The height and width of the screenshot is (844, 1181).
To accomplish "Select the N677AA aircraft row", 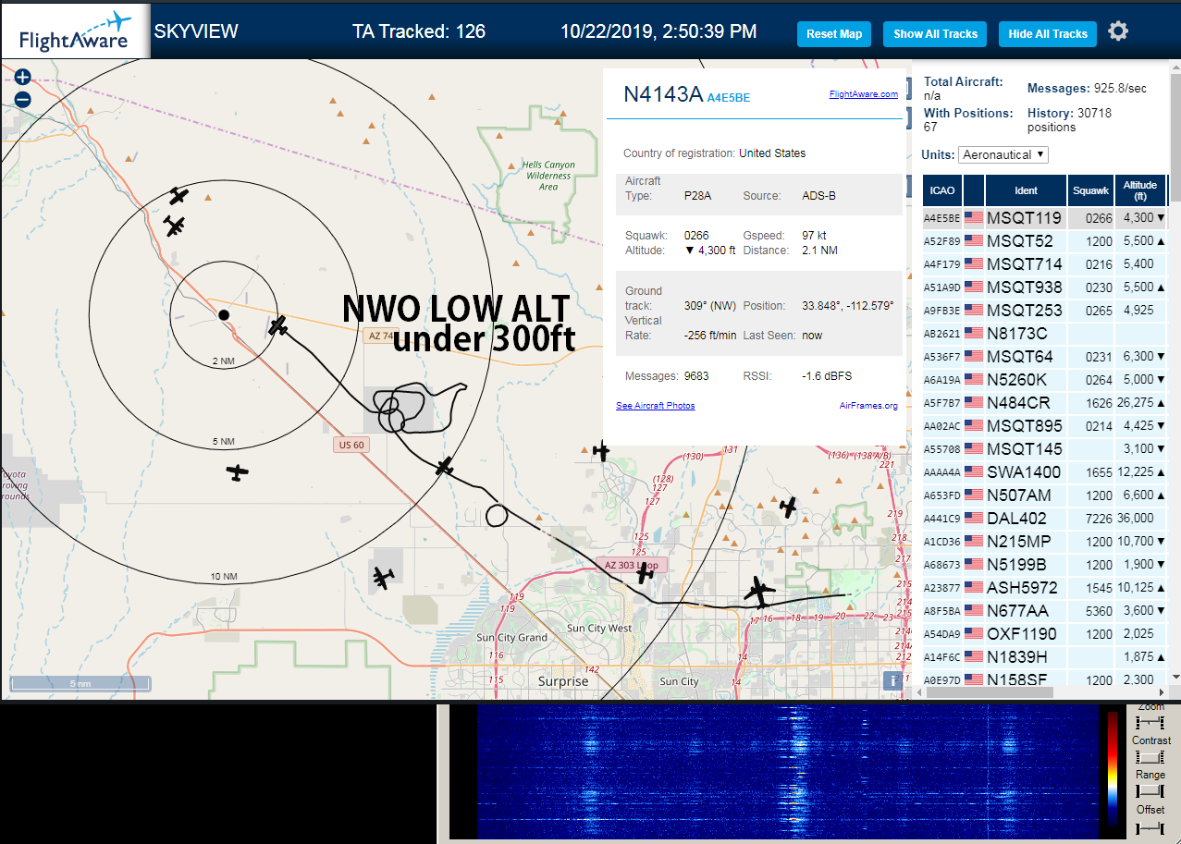I will click(1045, 611).
